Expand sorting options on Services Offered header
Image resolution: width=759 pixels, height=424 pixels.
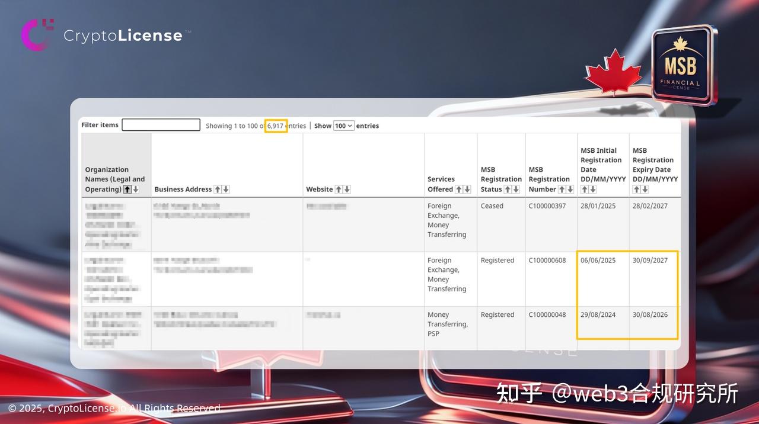click(458, 189)
